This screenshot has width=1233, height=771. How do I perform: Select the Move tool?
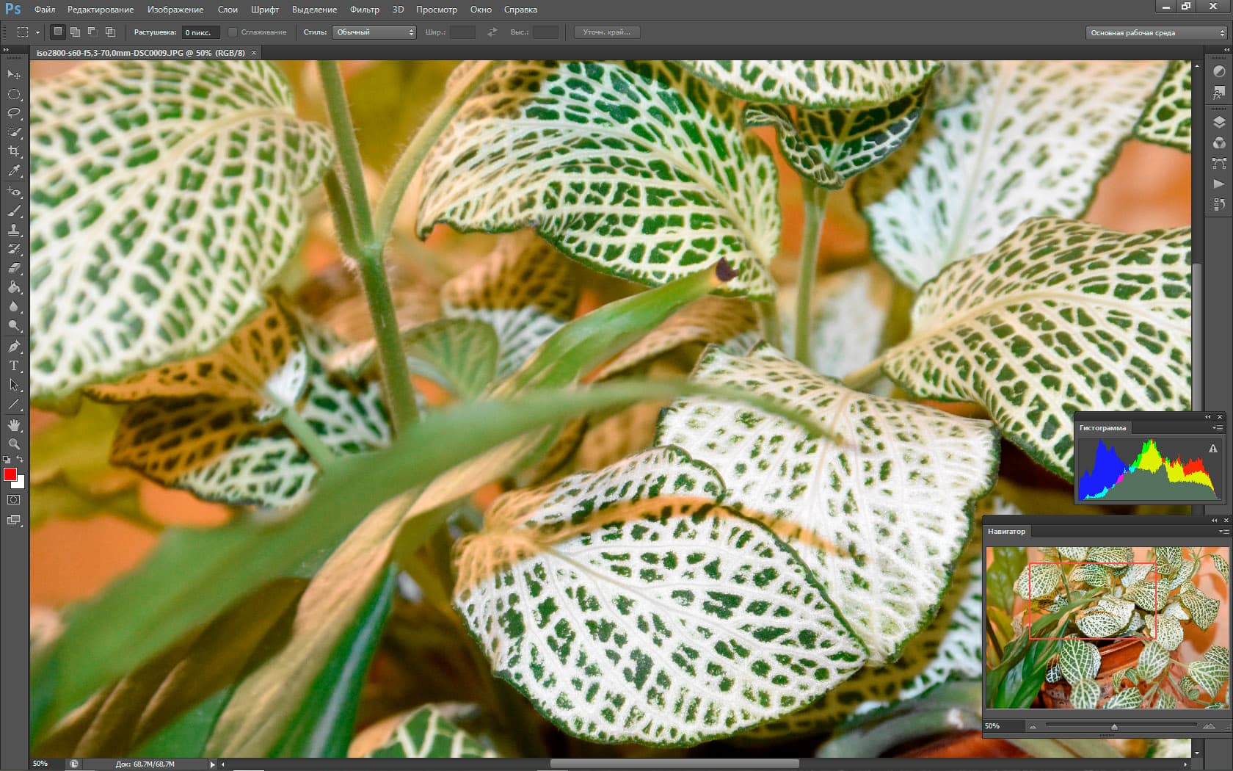coord(14,75)
